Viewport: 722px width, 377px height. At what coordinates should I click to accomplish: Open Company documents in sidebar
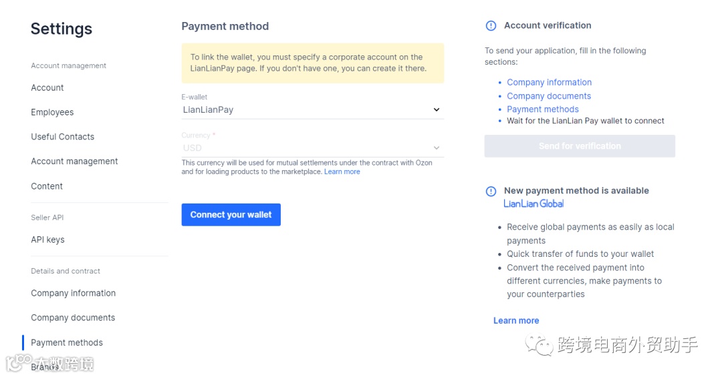[x=73, y=318]
